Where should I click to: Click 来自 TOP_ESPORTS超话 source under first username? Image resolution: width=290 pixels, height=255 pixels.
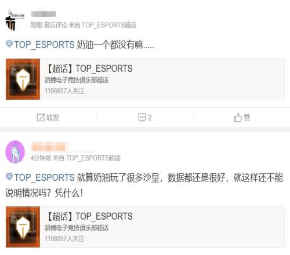click(x=103, y=25)
